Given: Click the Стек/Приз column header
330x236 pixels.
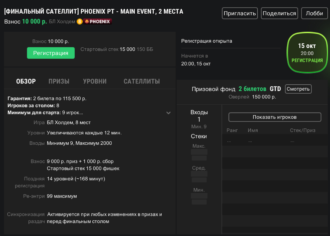Looking at the screenshot, I should (x=302, y=130).
